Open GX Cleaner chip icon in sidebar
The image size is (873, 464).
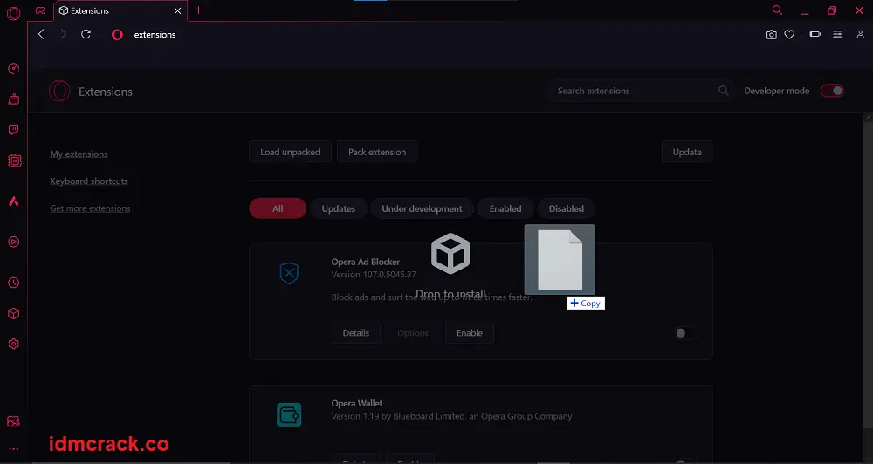[14, 160]
